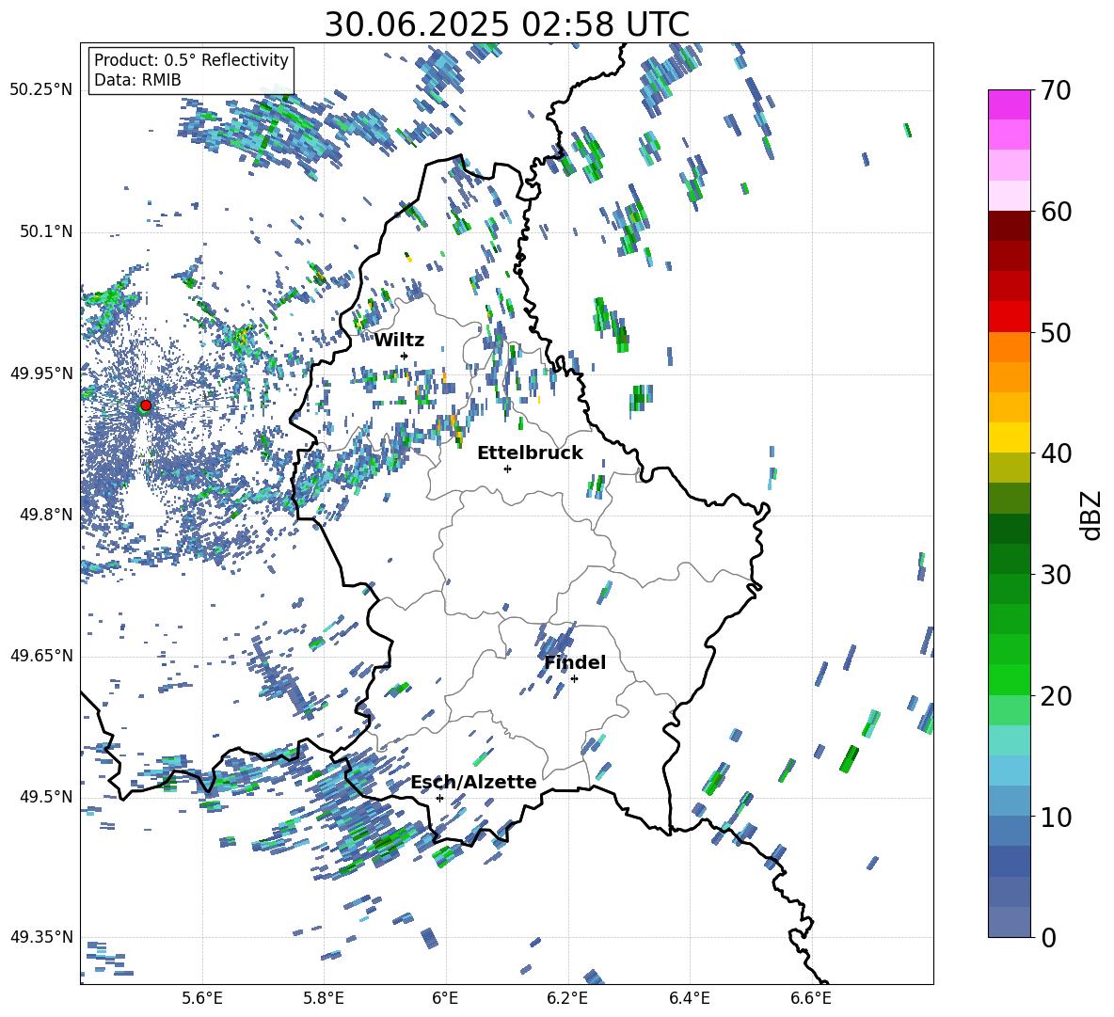
Task: Click the 40 value on colorbar
Action: [x=1056, y=453]
